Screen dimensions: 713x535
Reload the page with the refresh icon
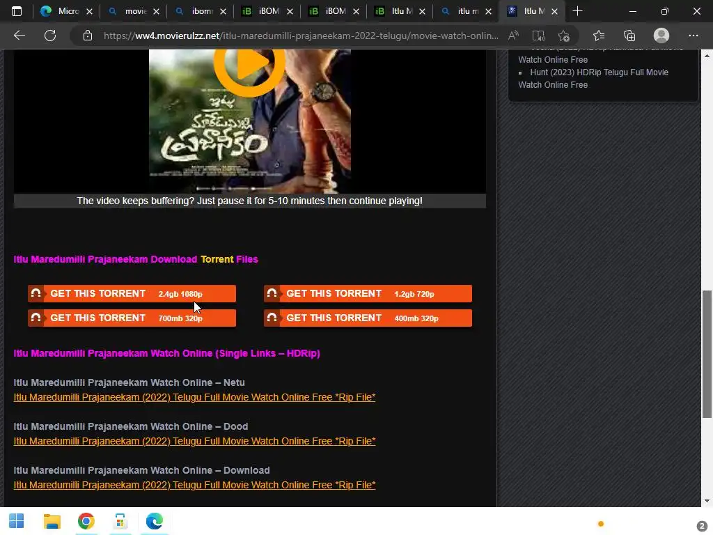click(x=50, y=36)
